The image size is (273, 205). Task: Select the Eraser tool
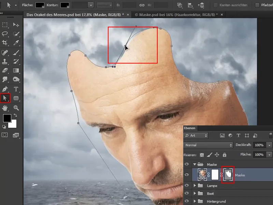[x=5, y=70]
